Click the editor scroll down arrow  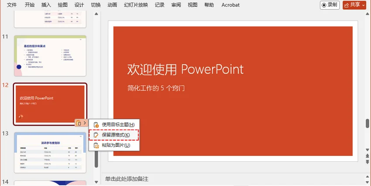point(367,150)
